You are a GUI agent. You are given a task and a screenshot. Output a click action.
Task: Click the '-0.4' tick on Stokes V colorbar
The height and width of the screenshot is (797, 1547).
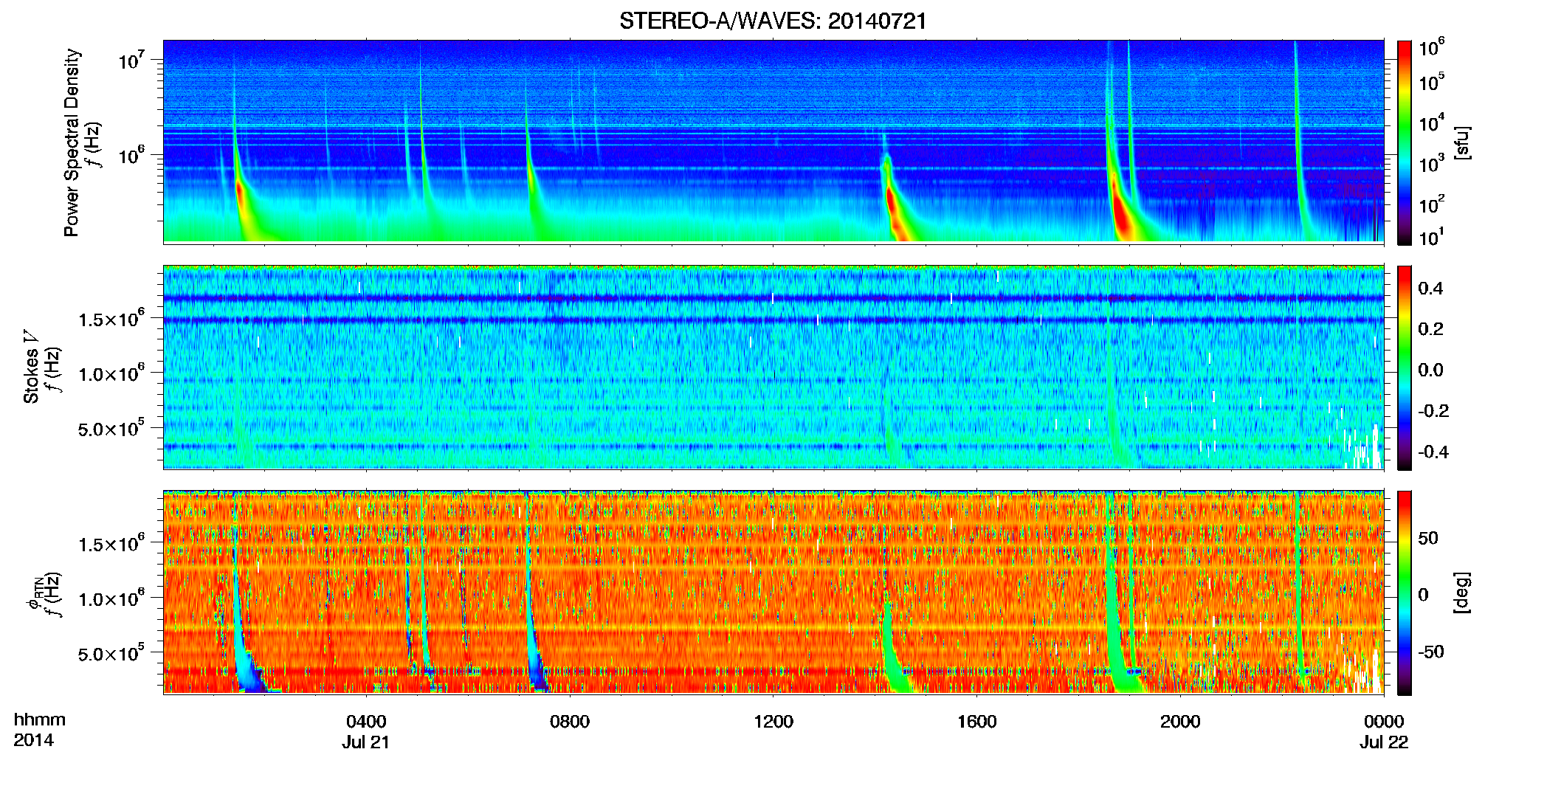1433,452
